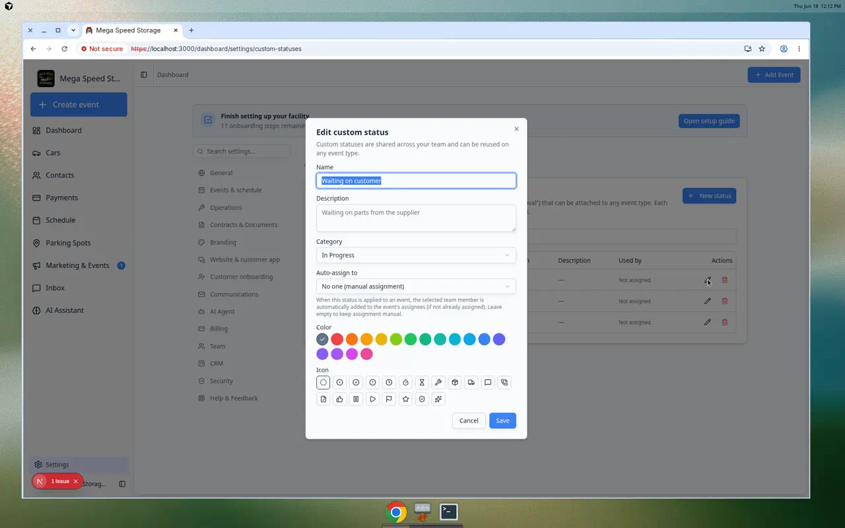845x528 pixels.
Task: Delete the first status row
Action: tap(724, 280)
